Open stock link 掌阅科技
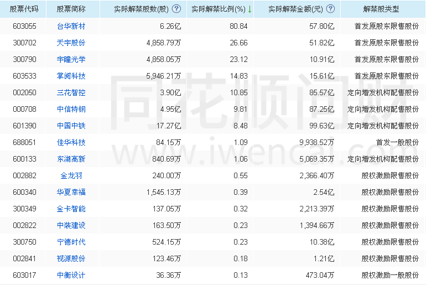Screen dimensions: 426x285 tap(71, 76)
